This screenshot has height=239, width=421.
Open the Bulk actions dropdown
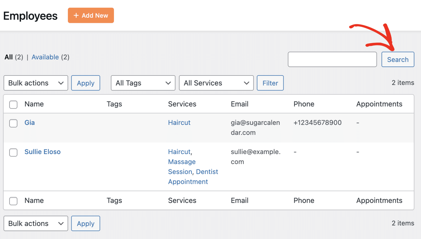pyautogui.click(x=36, y=83)
